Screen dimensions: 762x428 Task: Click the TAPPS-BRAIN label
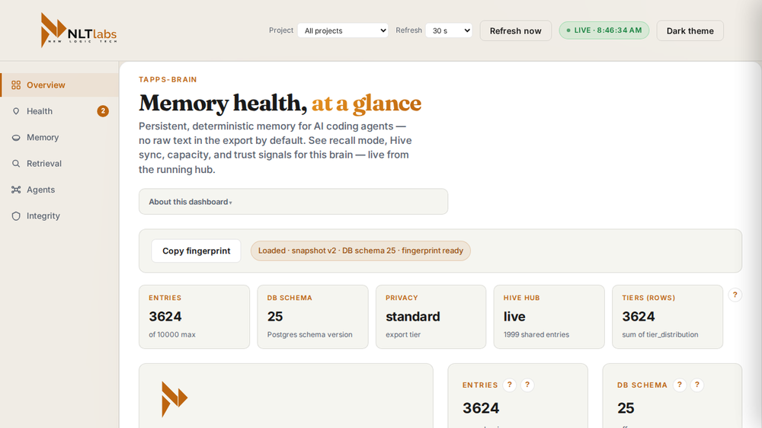[x=168, y=80]
